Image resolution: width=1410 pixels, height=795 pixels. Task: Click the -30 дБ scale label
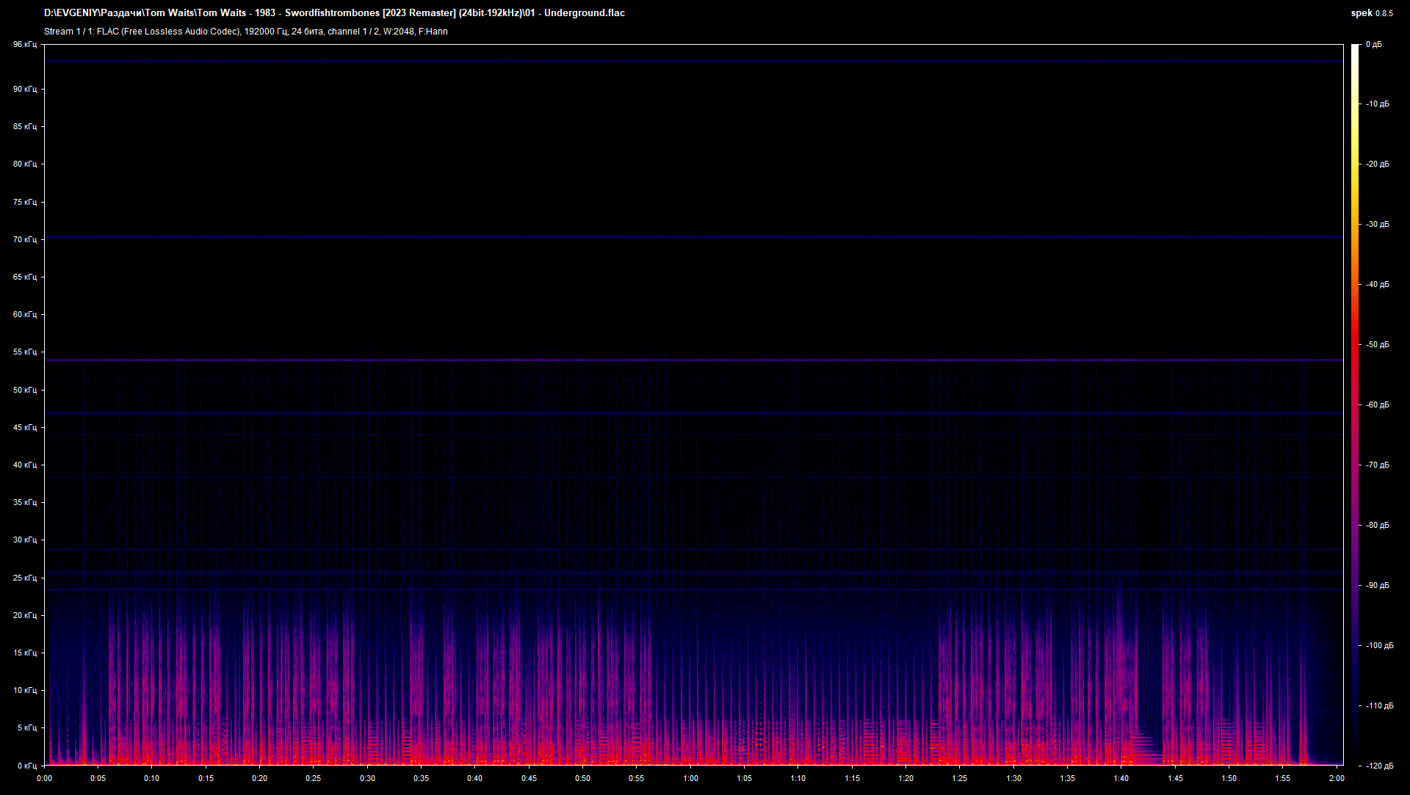[1378, 225]
